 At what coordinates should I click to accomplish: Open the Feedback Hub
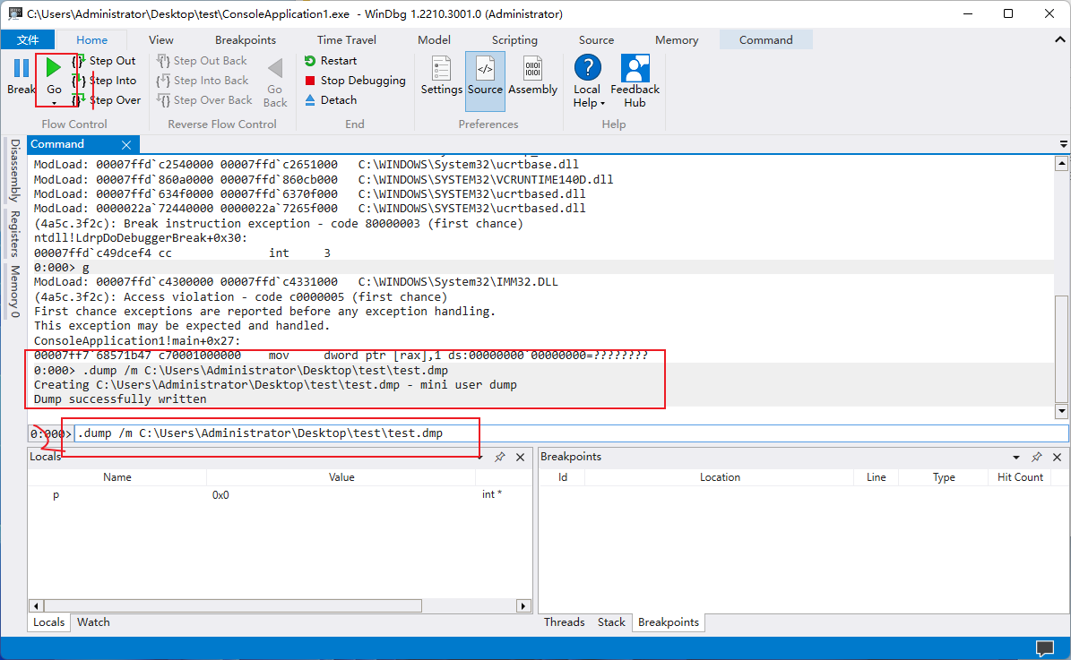click(x=635, y=69)
